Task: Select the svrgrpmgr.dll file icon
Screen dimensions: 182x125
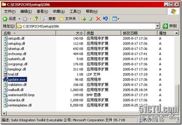Action: point(6,64)
